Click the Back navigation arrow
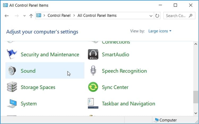Viewport: 199px width, 124px height. coord(7,16)
